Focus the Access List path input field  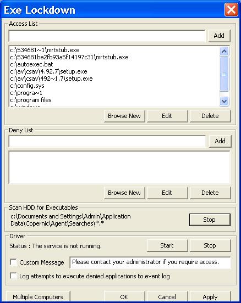point(107,36)
